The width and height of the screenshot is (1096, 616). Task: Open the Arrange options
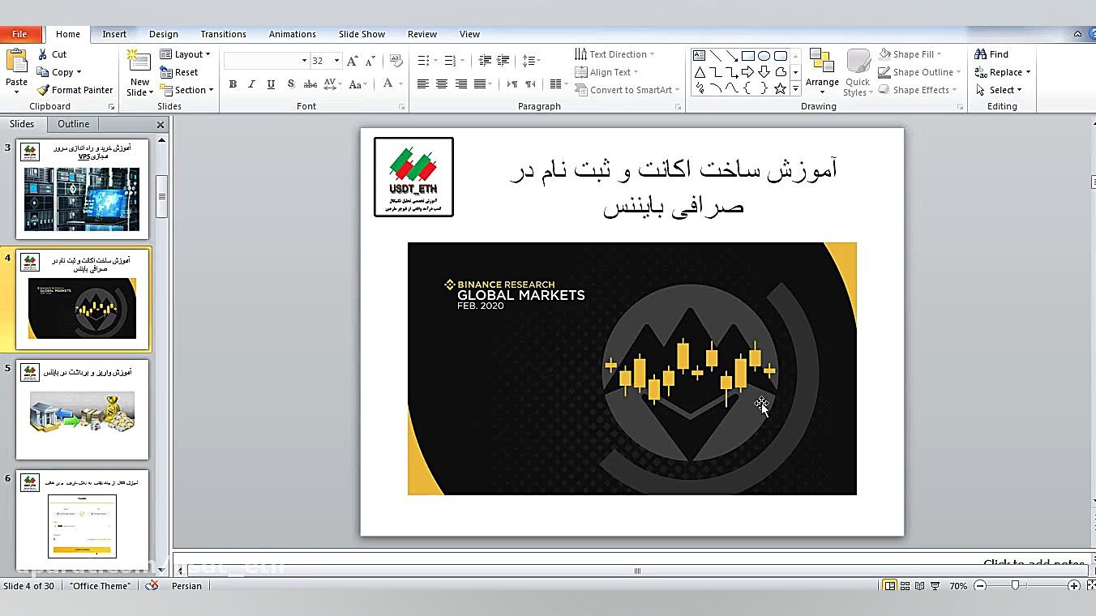coord(822,71)
